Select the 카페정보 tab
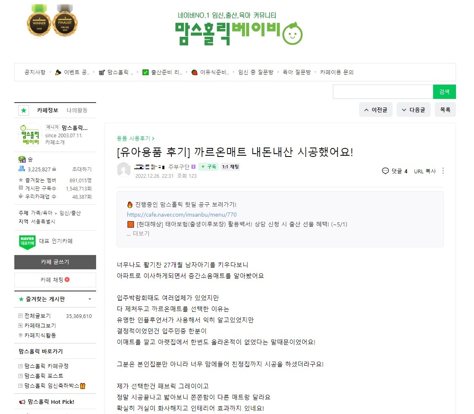The width and height of the screenshot is (474, 414). 47,110
